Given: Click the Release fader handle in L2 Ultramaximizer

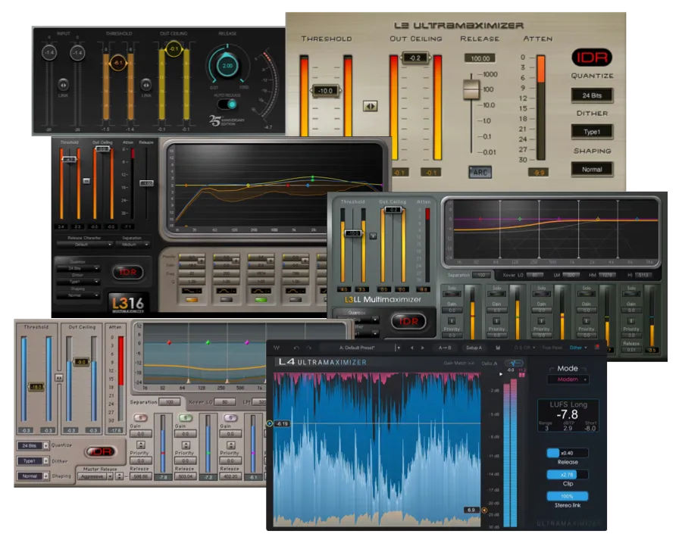Looking at the screenshot, I should (471, 89).
